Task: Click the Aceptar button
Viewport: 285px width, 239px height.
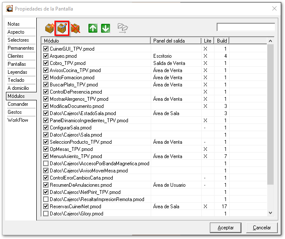Action: [x=225, y=228]
